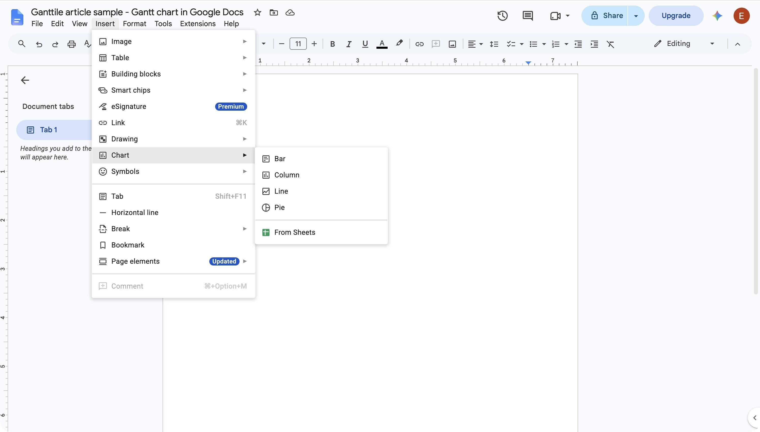760x432 pixels.
Task: Clear formatting from toolbar
Action: point(610,44)
